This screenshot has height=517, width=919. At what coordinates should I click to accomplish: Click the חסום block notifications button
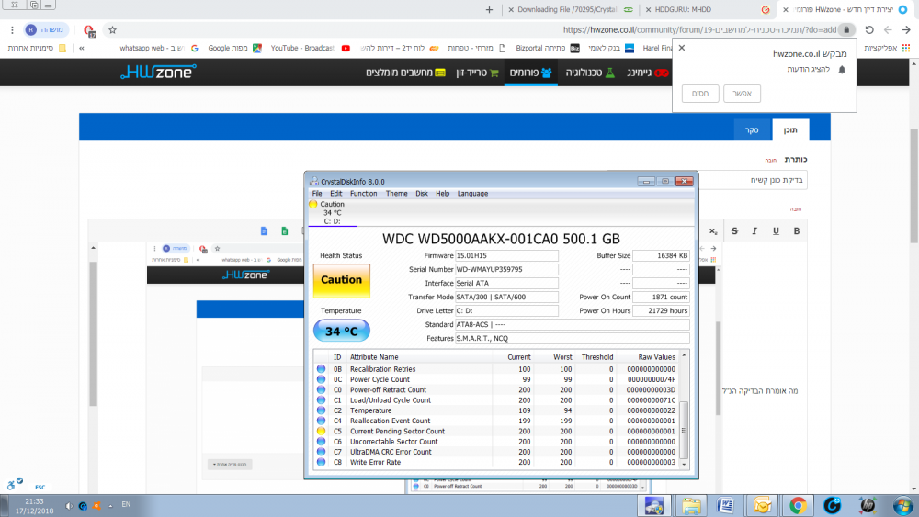click(700, 94)
